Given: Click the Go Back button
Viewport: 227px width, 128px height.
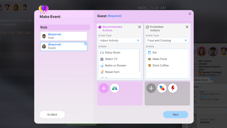Looking at the screenshot, I should pos(52,115).
